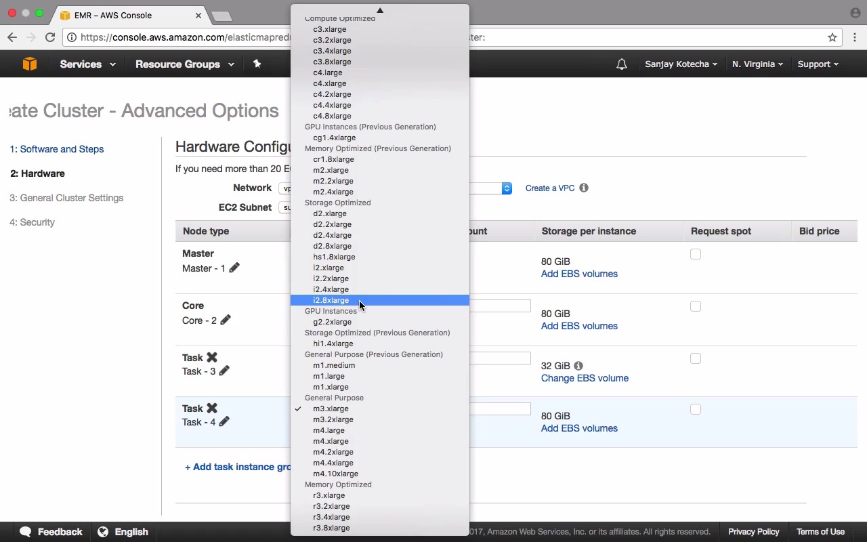Jump to step 4: Security

tap(32, 222)
